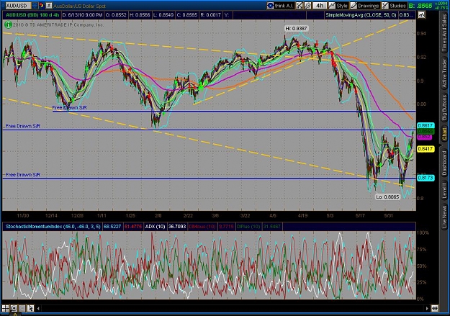Switch to the Times And Sales tab
Image resolution: width=450 pixels, height=316 pixels.
[444, 33]
